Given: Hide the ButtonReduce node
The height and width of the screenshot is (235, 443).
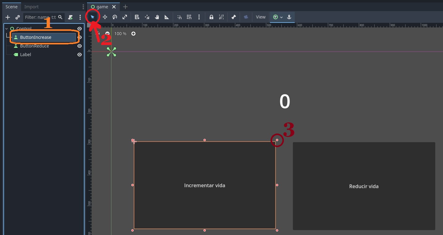Looking at the screenshot, I should click(x=80, y=46).
